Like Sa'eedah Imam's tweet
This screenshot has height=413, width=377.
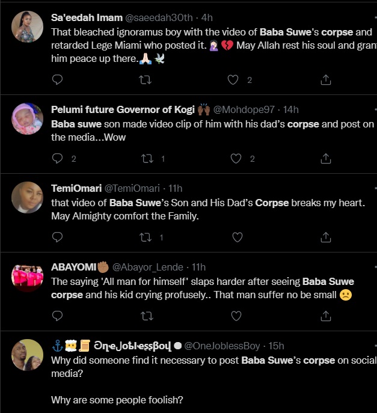(x=233, y=79)
